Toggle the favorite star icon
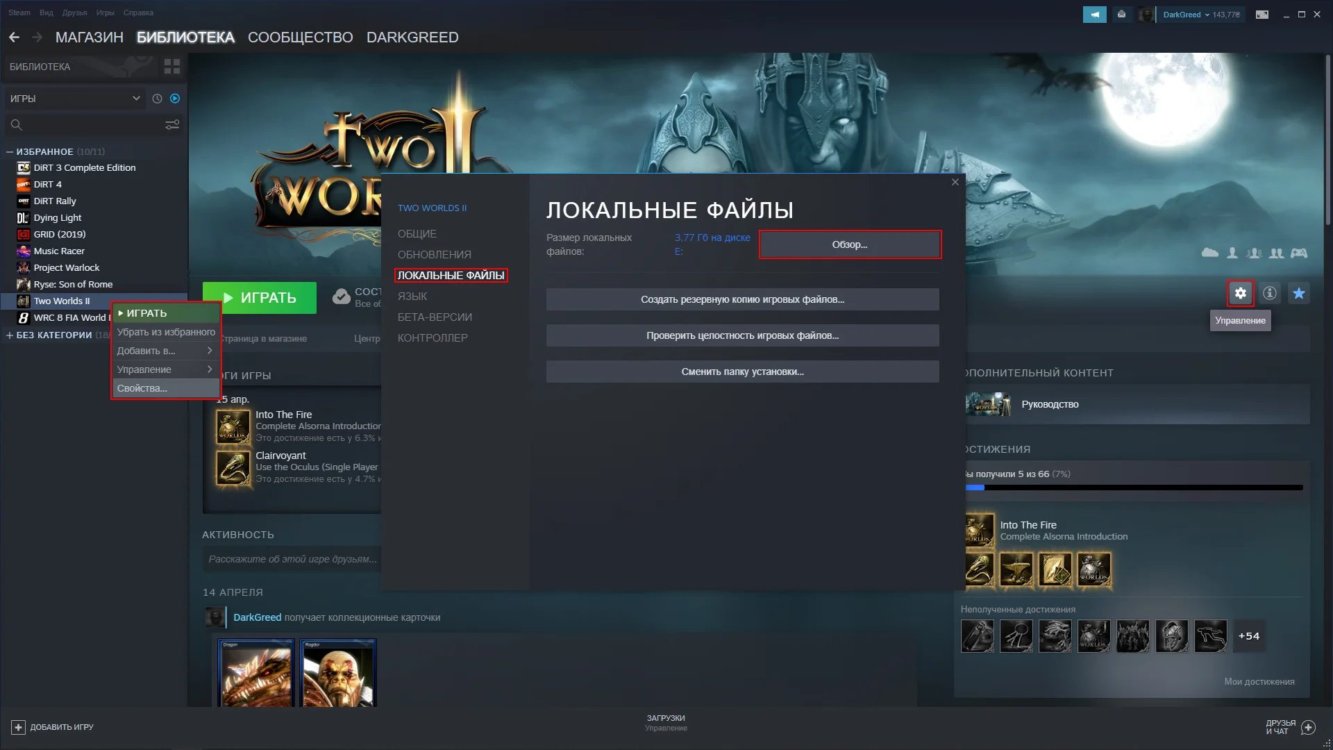This screenshot has height=750, width=1333. pyautogui.click(x=1299, y=293)
